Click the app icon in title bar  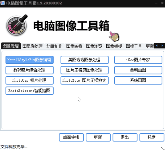(2, 3)
